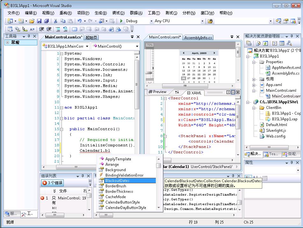The width and height of the screenshot is (303, 228).
Task: Click the Save All toolbar icon
Action: coord(47,21)
